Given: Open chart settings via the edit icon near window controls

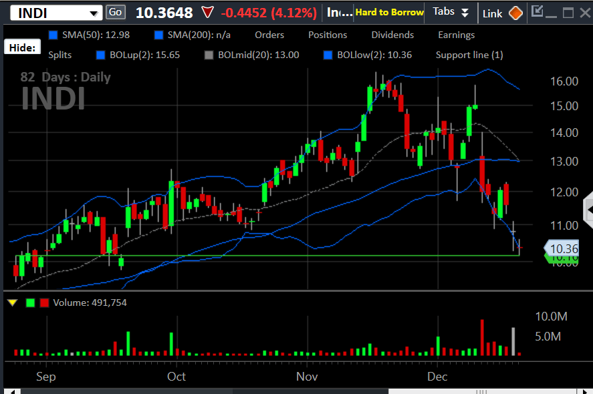Looking at the screenshot, I should (x=538, y=11).
